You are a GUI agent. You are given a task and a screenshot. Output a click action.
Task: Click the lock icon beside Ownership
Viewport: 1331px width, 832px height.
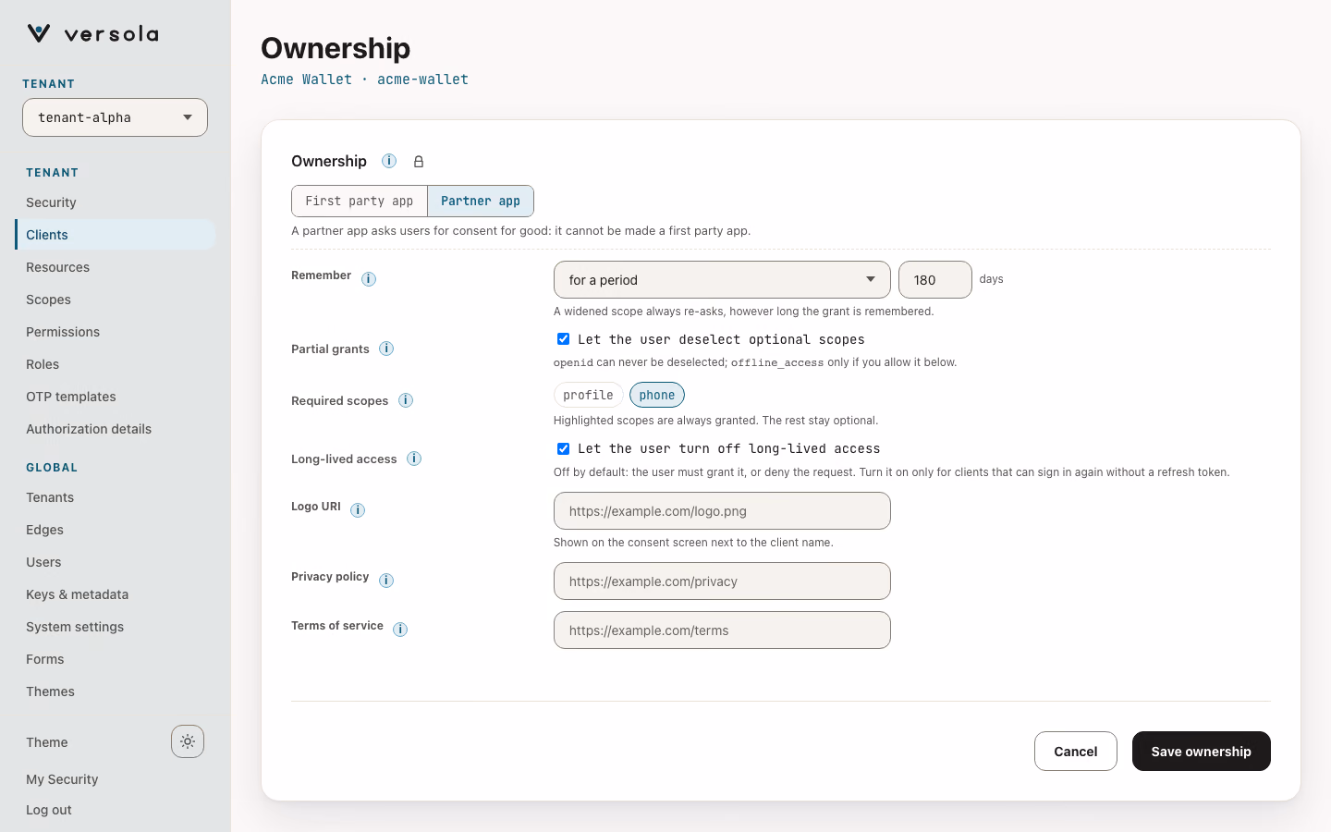click(419, 162)
